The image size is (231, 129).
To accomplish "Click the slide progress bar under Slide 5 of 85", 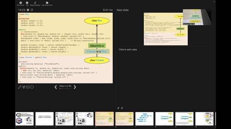I will (65, 89).
